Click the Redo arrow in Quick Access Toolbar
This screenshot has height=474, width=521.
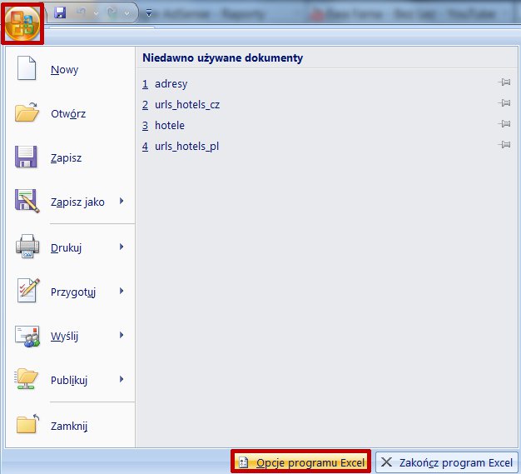pyautogui.click(x=112, y=12)
